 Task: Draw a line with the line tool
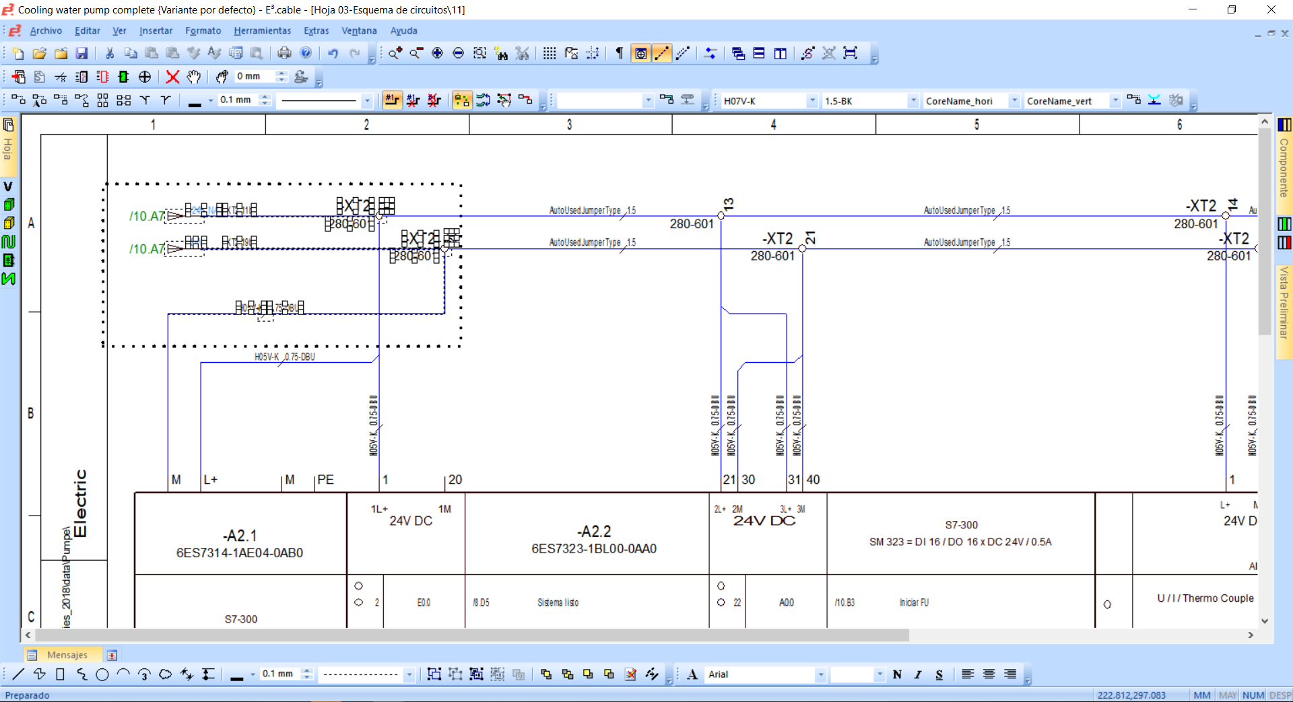click(x=18, y=674)
